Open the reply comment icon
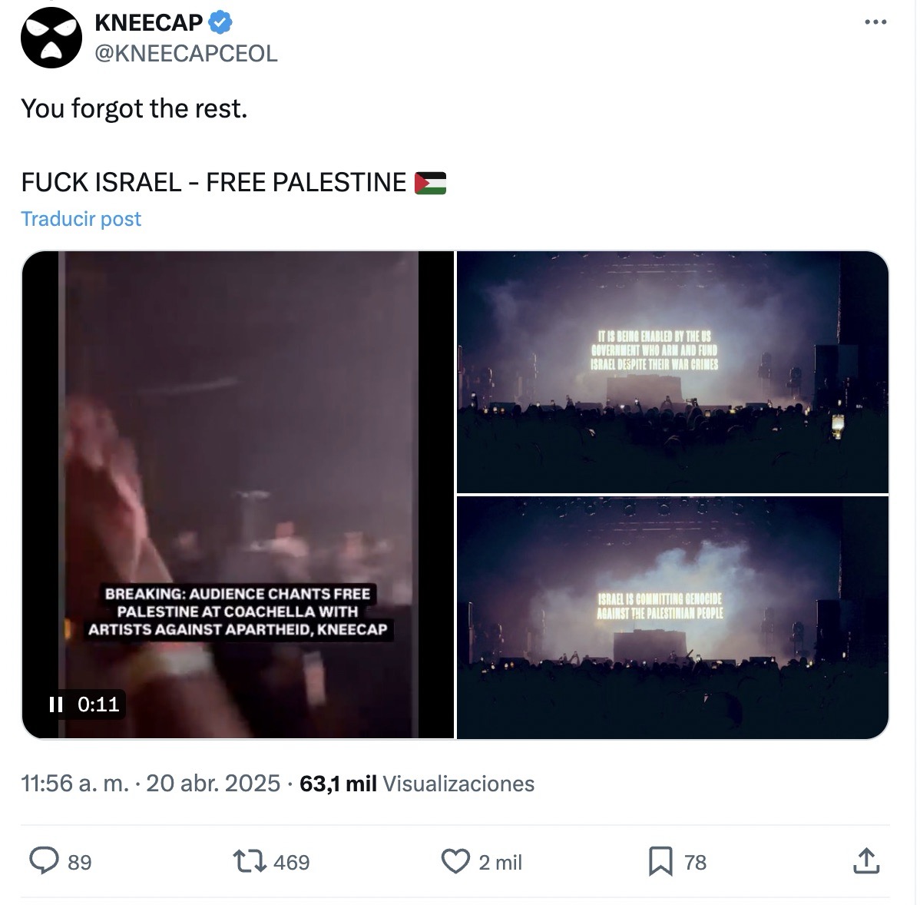The width and height of the screenshot is (920, 905). [x=44, y=861]
